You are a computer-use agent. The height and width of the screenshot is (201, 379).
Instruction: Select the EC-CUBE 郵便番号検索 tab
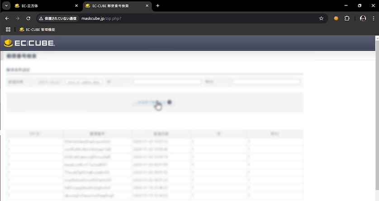pyautogui.click(x=118, y=6)
